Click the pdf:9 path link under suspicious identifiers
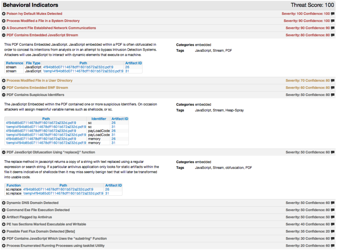Screen dimensions: 337x250 [46, 123]
